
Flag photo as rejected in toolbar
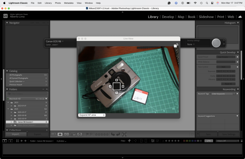pyautogui.click(x=91, y=134)
